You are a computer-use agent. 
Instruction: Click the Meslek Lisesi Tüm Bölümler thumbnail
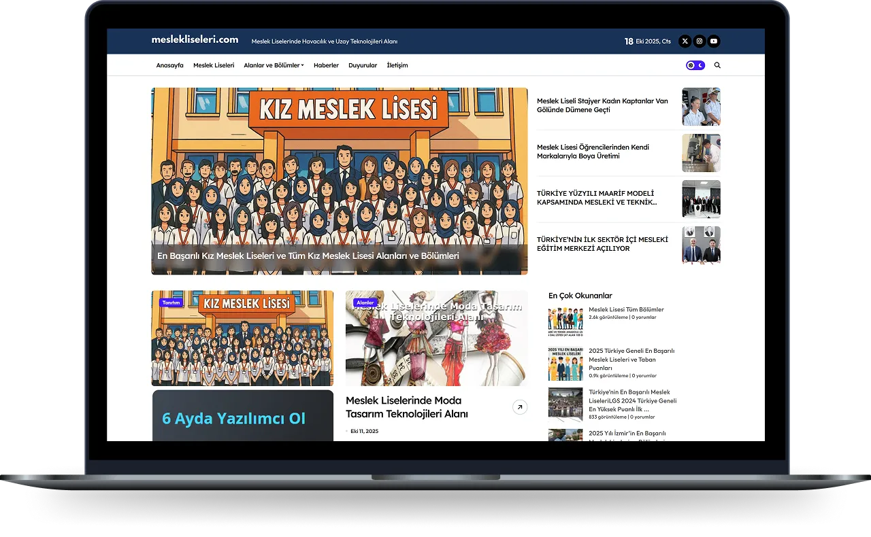pyautogui.click(x=565, y=323)
